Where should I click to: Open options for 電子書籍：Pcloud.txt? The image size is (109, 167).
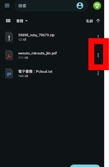(98, 73)
